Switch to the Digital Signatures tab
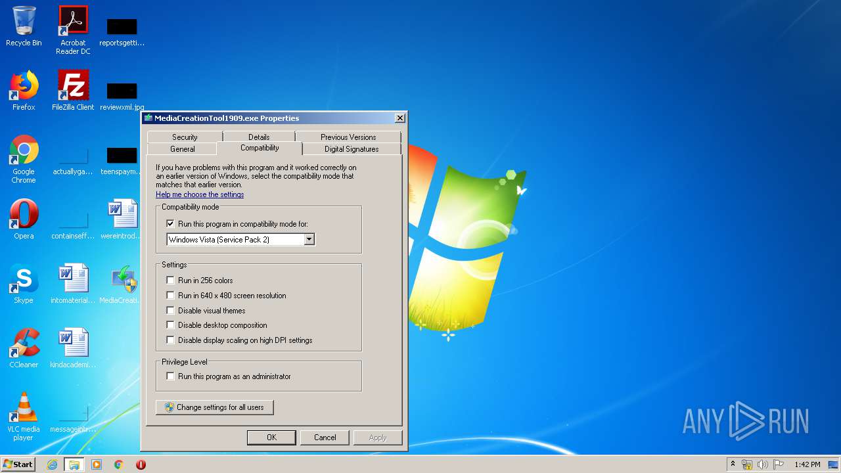Viewport: 841px width, 473px height. tap(352, 149)
